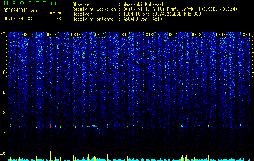
Task: Click time marker 0318
Action: click(x=197, y=35)
